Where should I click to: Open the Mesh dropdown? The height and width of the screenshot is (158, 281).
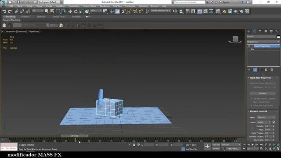[x=266, y=117]
